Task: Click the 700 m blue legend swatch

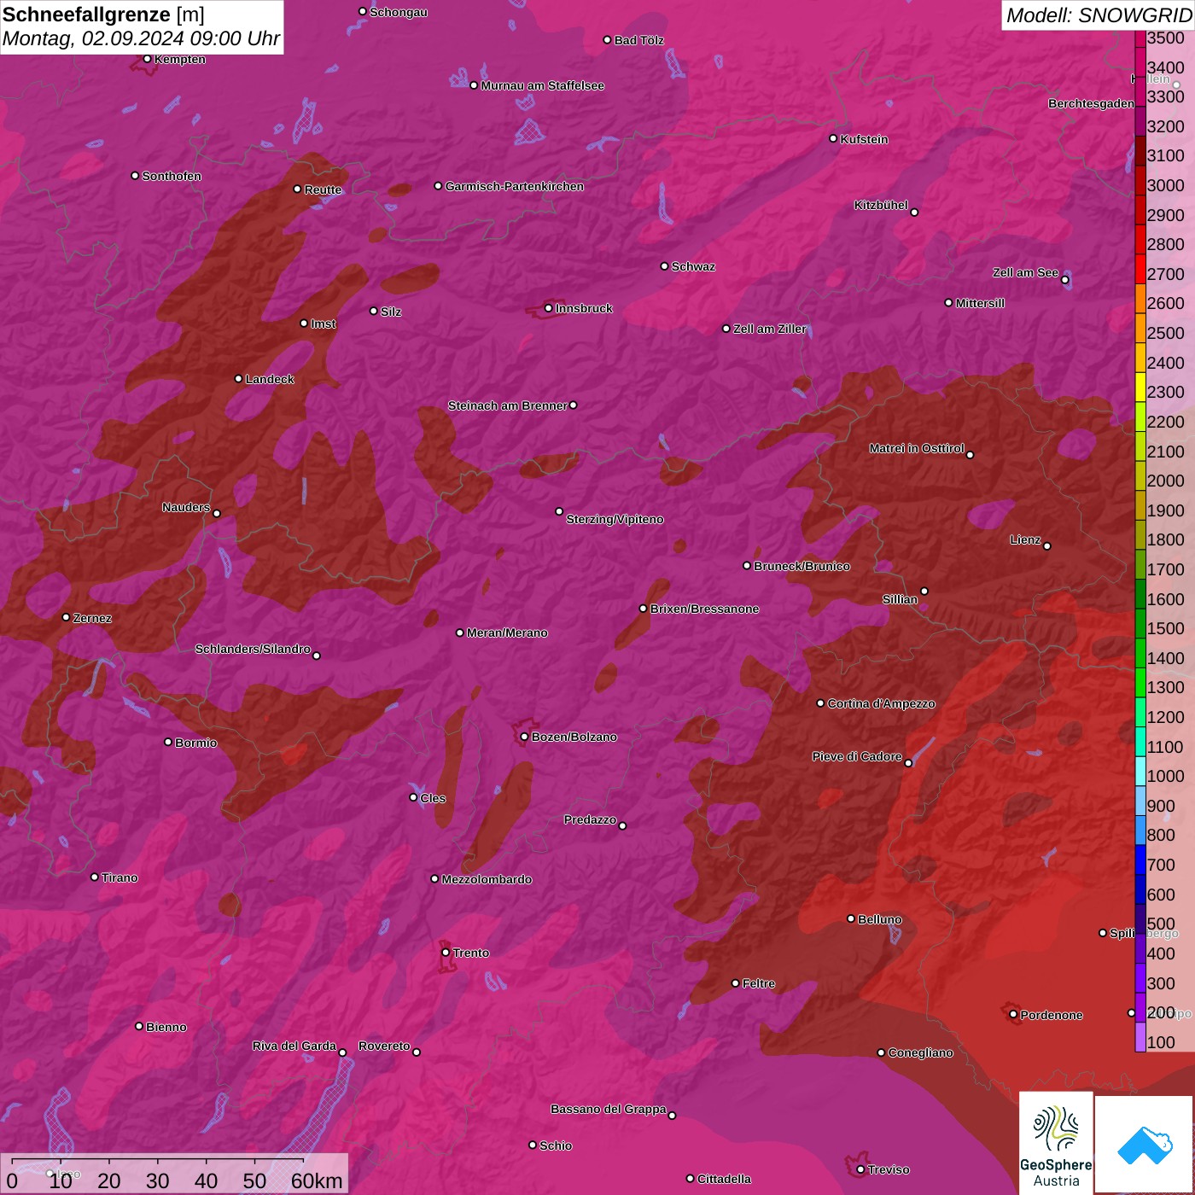Action: point(1140,861)
